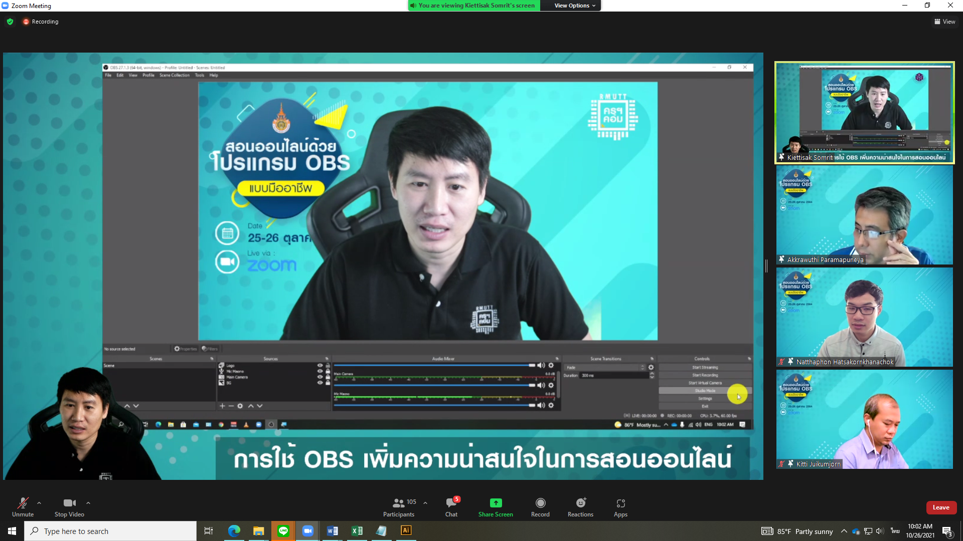Click the green encryption shield icon
Image resolution: width=963 pixels, height=541 pixels.
tap(10, 22)
